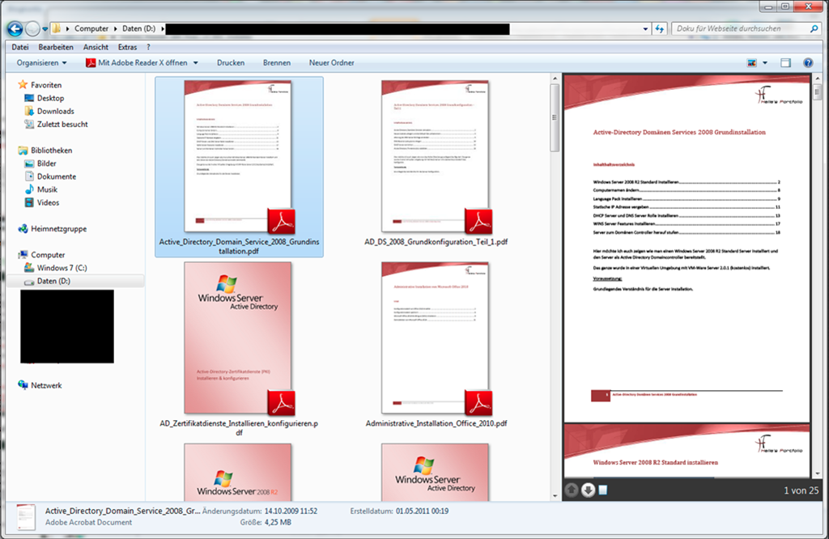The width and height of the screenshot is (829, 539).
Task: Select Heimnetzgruppe in the navigation pane
Action: tap(58, 229)
